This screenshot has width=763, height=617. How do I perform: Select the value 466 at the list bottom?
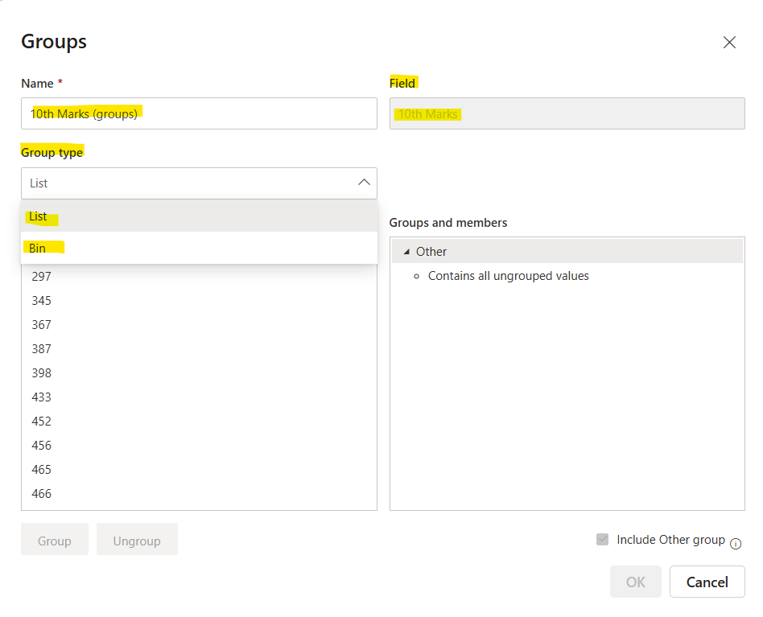pos(41,493)
